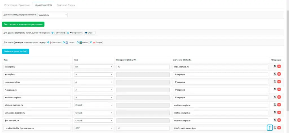289x133 pixels.
Task: Open type dropdown for jitsi.example.ru
Action: [93, 121]
